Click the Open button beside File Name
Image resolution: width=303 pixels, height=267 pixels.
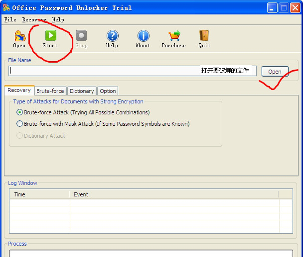275,72
